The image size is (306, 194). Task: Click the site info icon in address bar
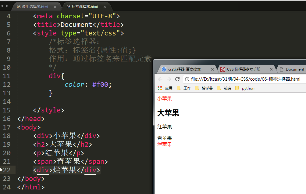pyautogui.click(x=187, y=79)
